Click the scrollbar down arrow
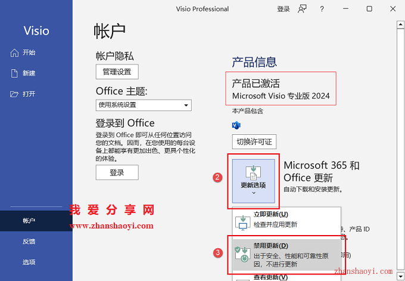 [x=400, y=276]
